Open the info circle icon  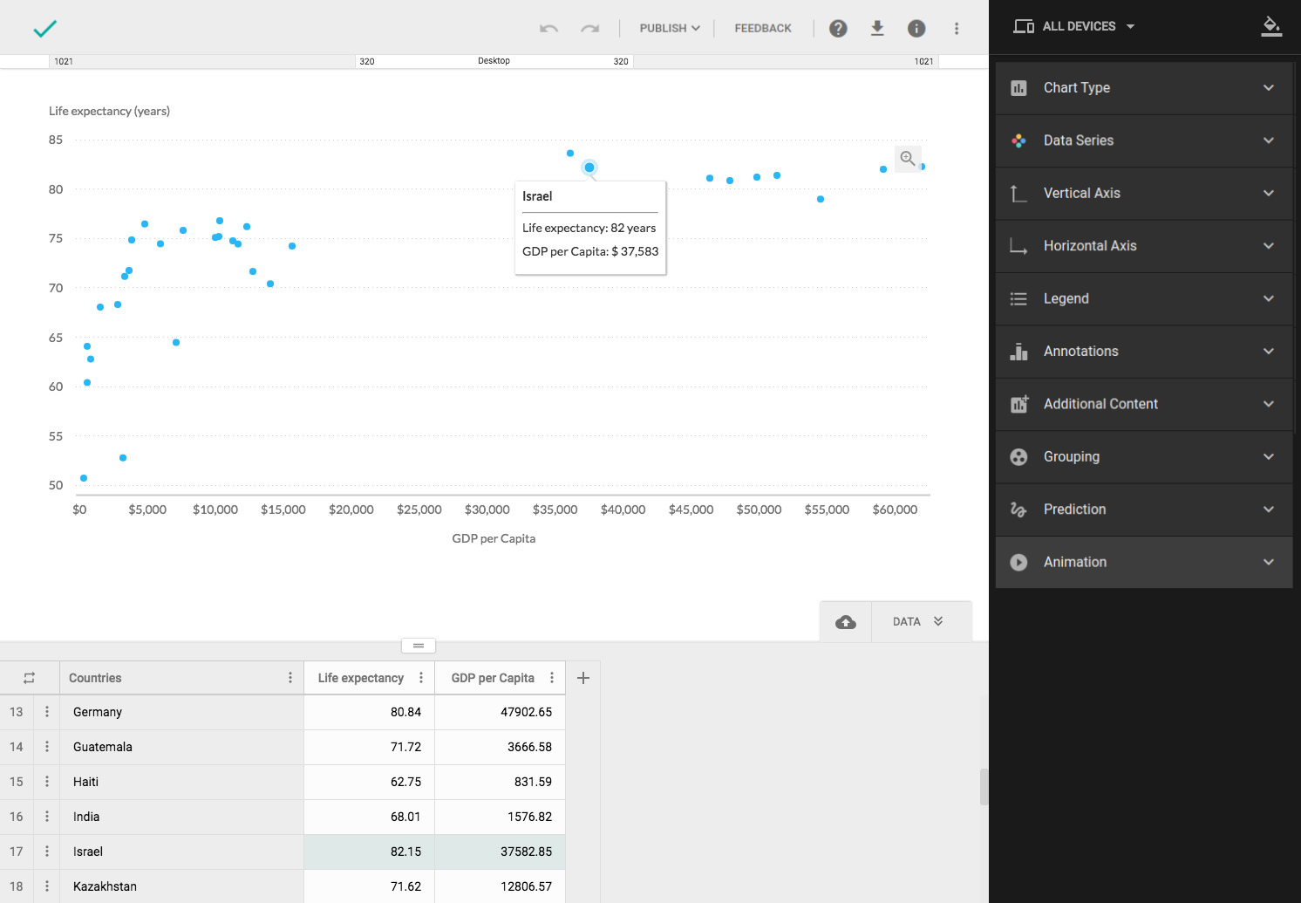(x=916, y=29)
